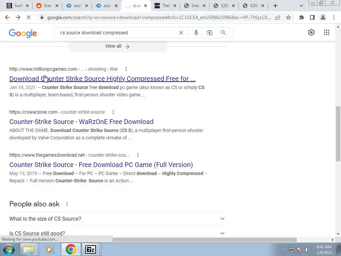The height and width of the screenshot is (256, 341).
Task: Open the taskbar clock and date
Action: tap(324, 250)
